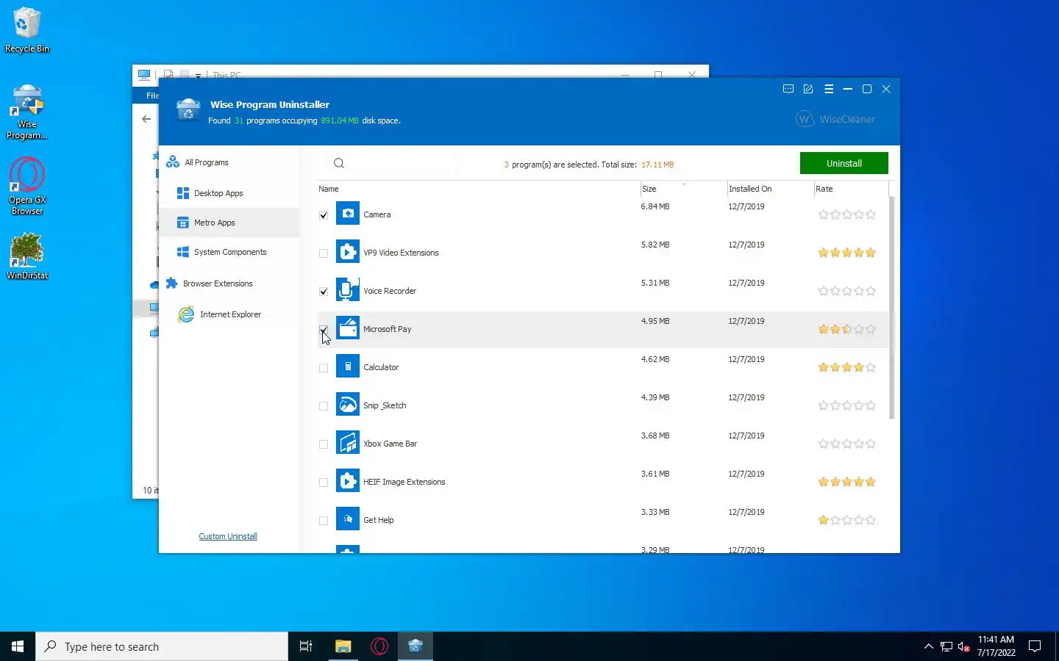The height and width of the screenshot is (661, 1059).
Task: Click Wise Program Uninstaller taskbar icon
Action: tap(416, 646)
